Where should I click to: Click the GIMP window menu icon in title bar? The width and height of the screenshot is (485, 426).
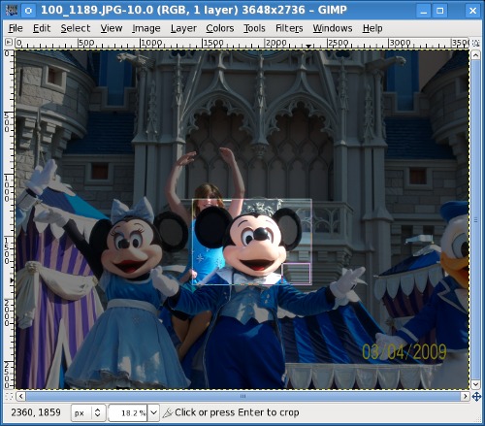tap(12, 10)
